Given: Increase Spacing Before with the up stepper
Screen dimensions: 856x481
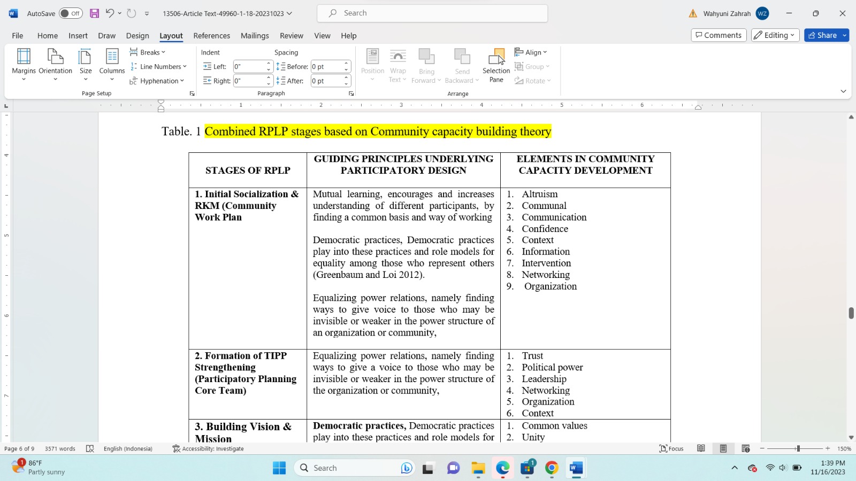Looking at the screenshot, I should click(347, 64).
